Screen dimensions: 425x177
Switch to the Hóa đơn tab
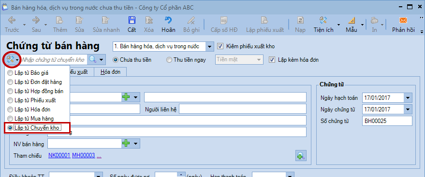(110, 72)
